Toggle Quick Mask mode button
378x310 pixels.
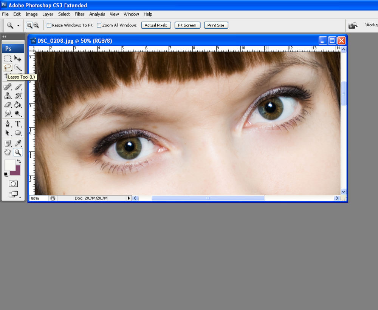(x=13, y=184)
